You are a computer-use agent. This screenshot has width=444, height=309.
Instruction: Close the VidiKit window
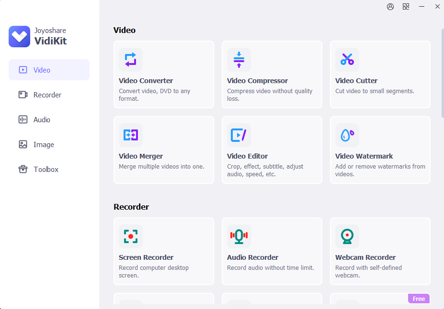click(437, 7)
